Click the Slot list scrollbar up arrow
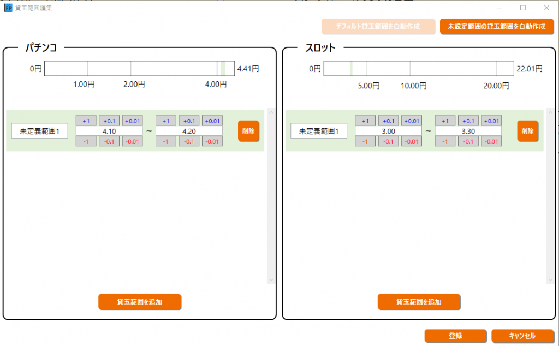This screenshot has width=559, height=346. (550, 112)
